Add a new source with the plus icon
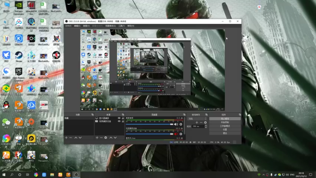This screenshot has height=178, width=316. click(97, 138)
